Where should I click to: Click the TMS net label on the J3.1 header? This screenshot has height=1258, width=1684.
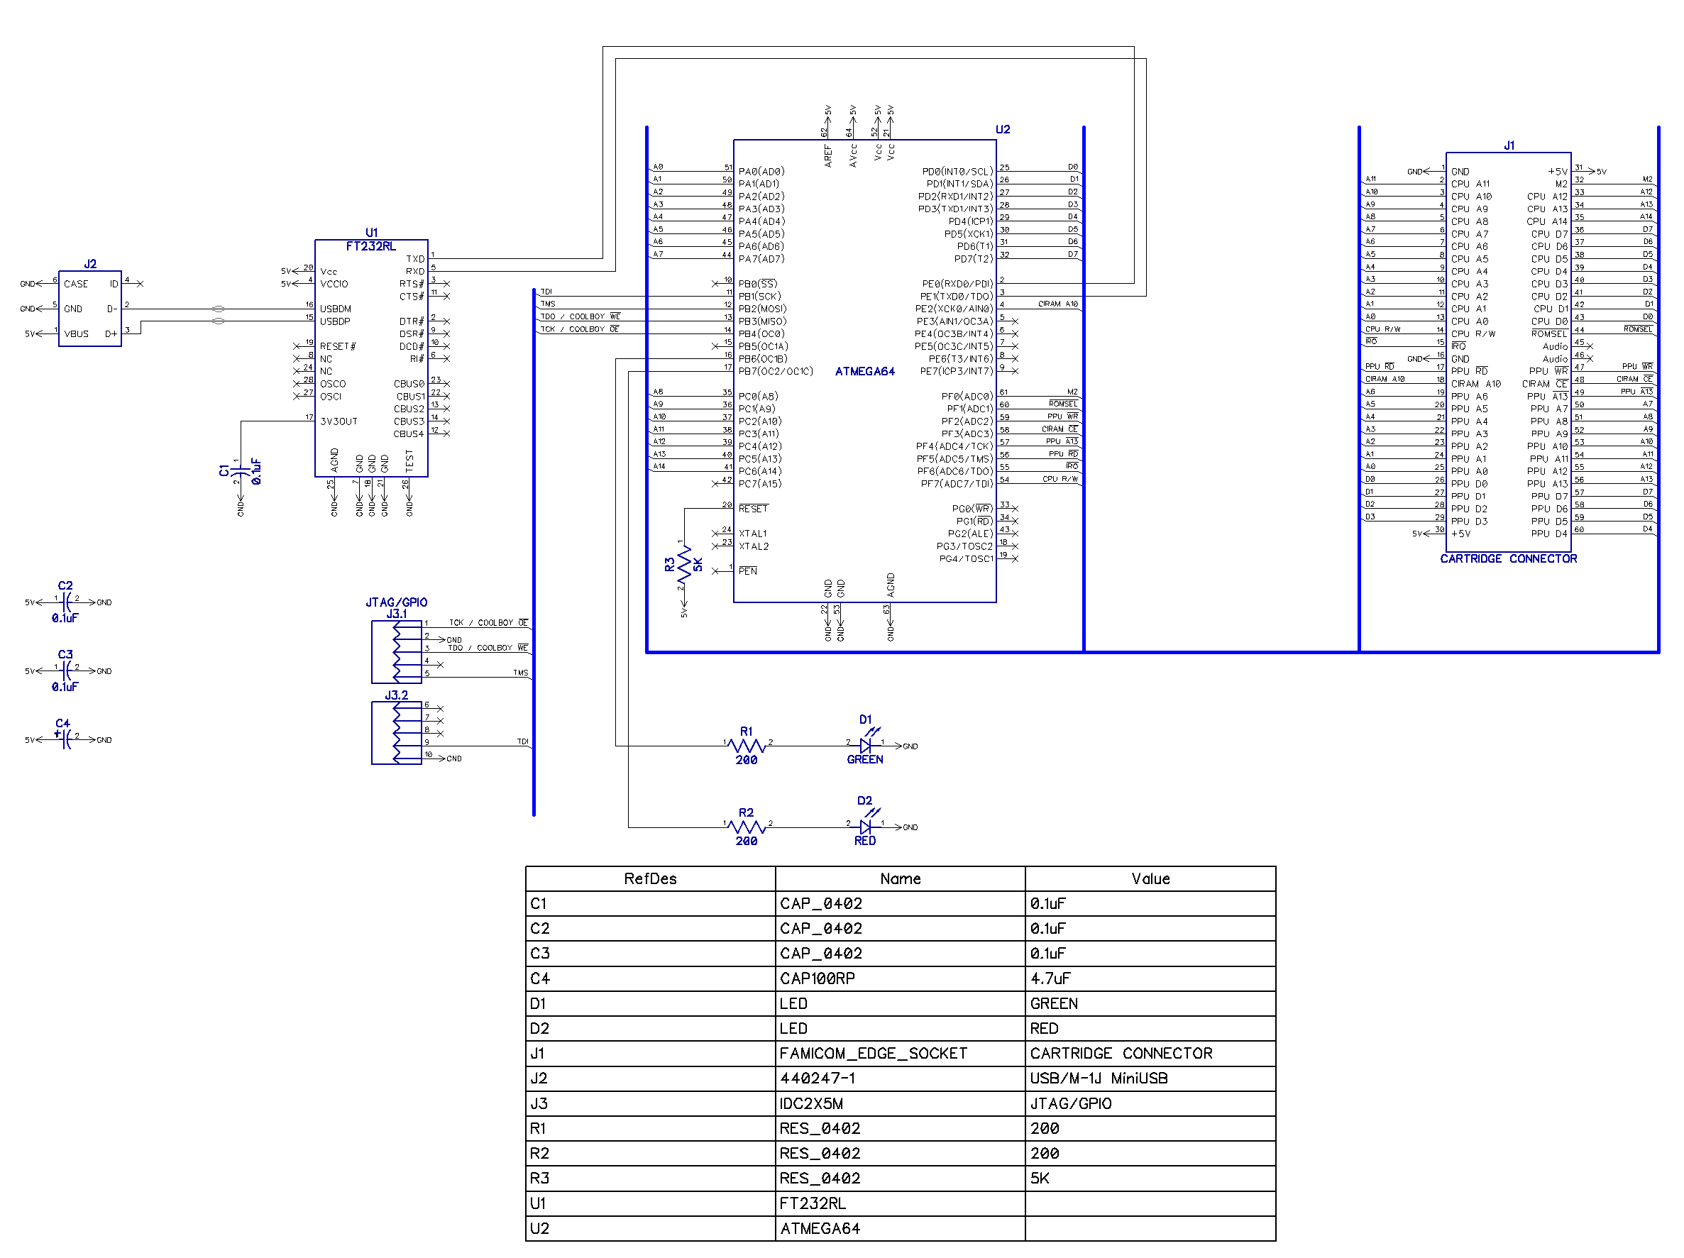pyautogui.click(x=520, y=673)
